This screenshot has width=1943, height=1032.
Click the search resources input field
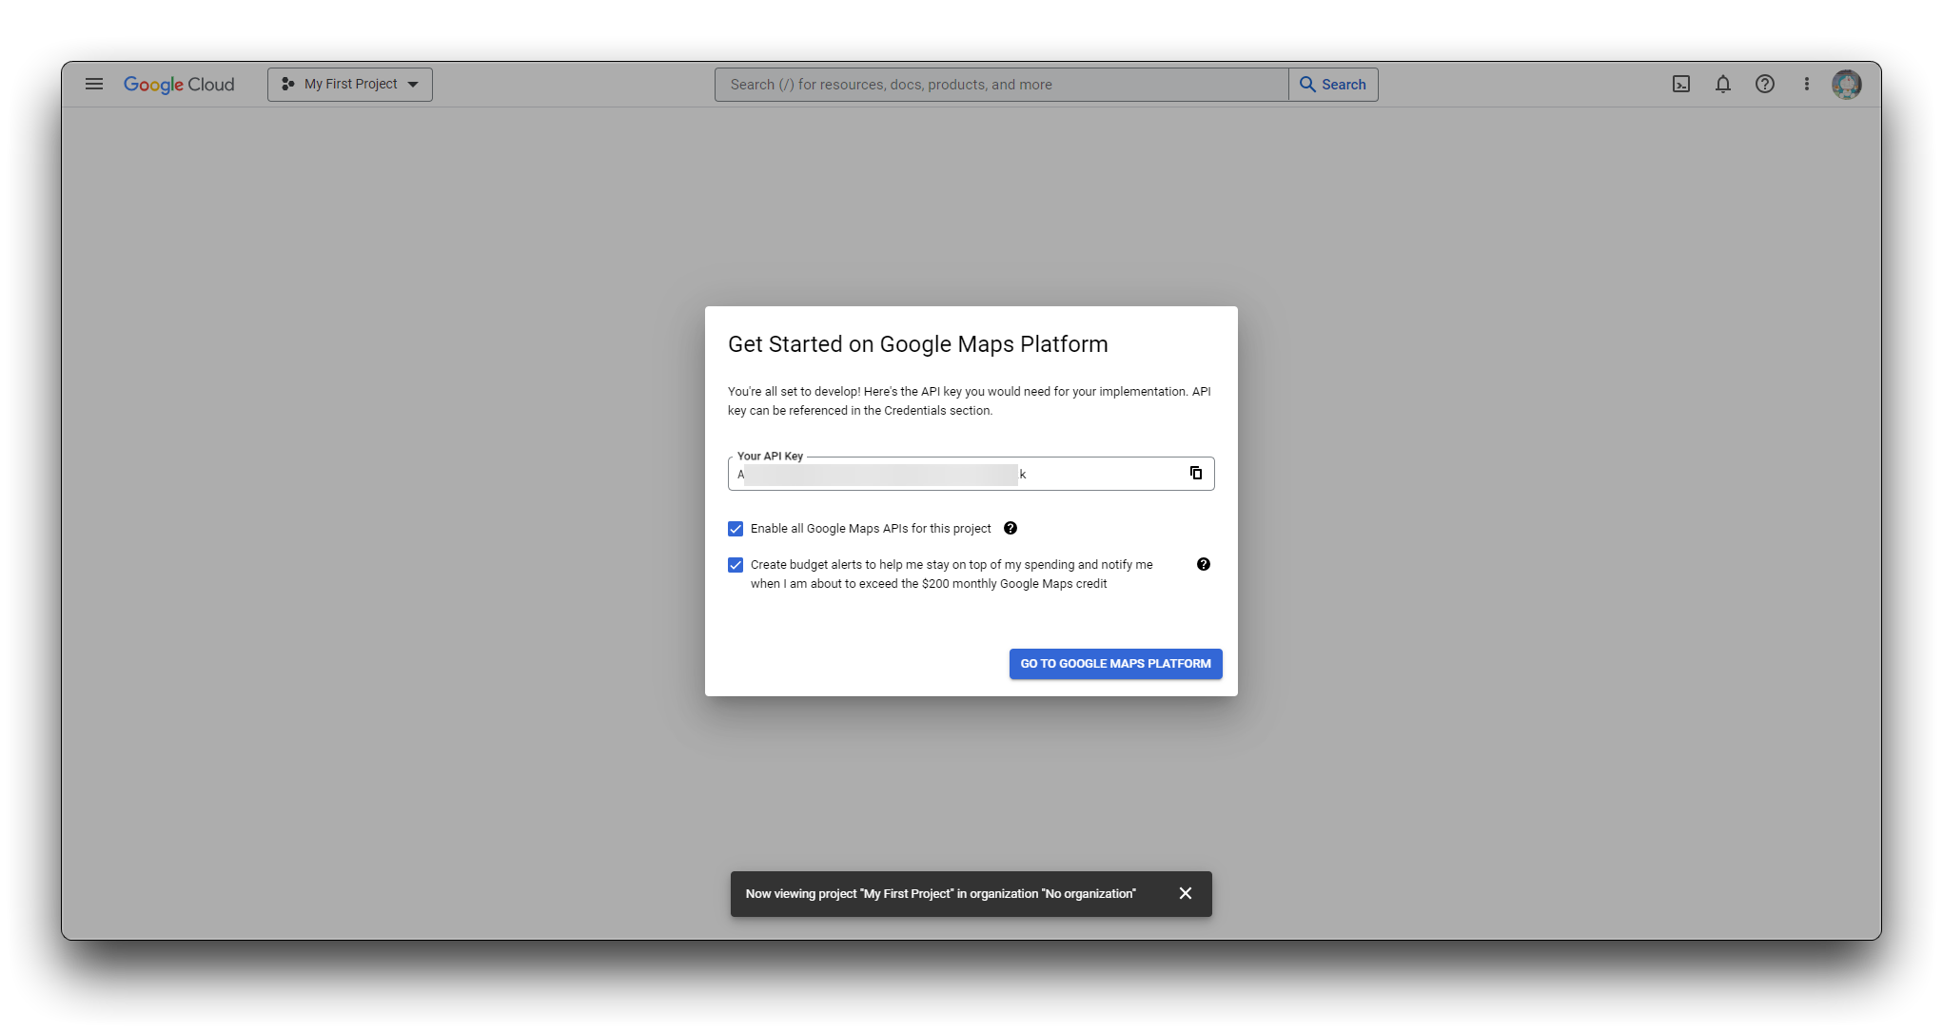pyautogui.click(x=1001, y=85)
